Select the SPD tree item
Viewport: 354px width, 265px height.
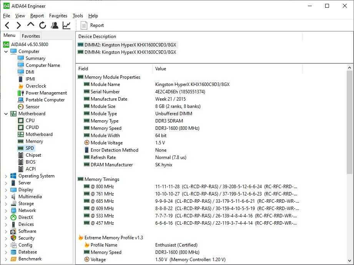30,148
